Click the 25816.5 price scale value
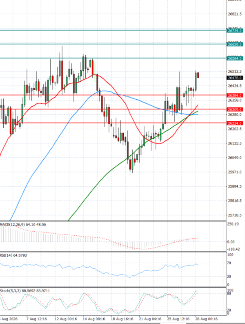This screenshot has height=324, width=245. (x=235, y=201)
